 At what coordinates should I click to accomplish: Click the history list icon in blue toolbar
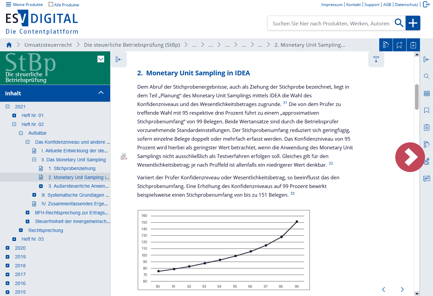[x=386, y=45]
